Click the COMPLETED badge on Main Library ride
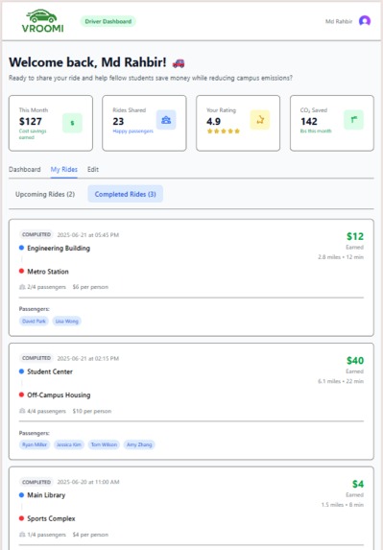This screenshot has height=550, width=383. pyautogui.click(x=36, y=482)
